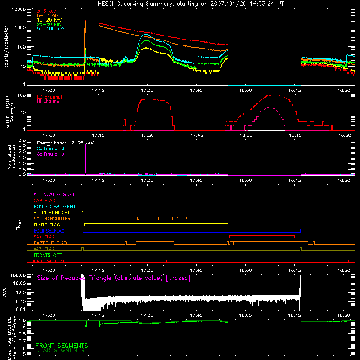Click the LO channel legend label
The height and width of the screenshot is (360, 360).
click(49, 97)
